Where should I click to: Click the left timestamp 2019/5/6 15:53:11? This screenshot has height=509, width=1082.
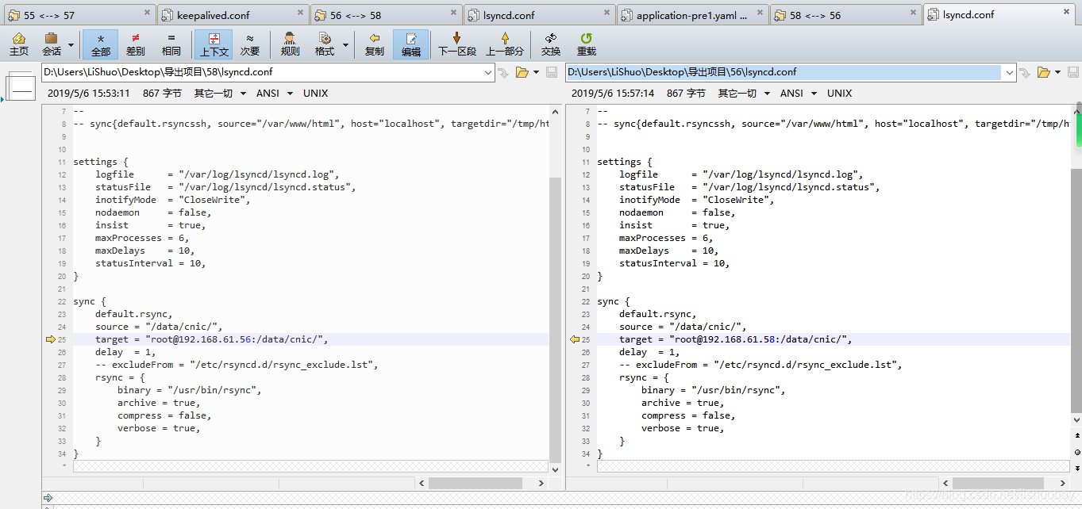click(89, 93)
